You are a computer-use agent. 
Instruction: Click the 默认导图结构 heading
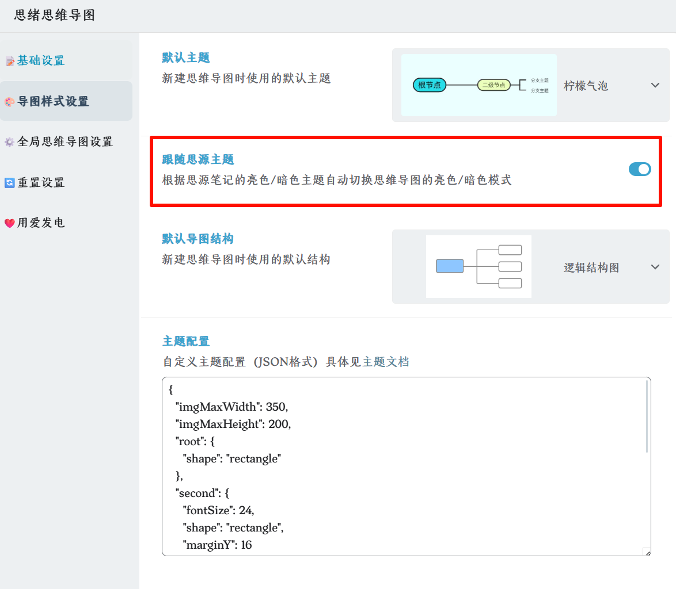point(198,239)
